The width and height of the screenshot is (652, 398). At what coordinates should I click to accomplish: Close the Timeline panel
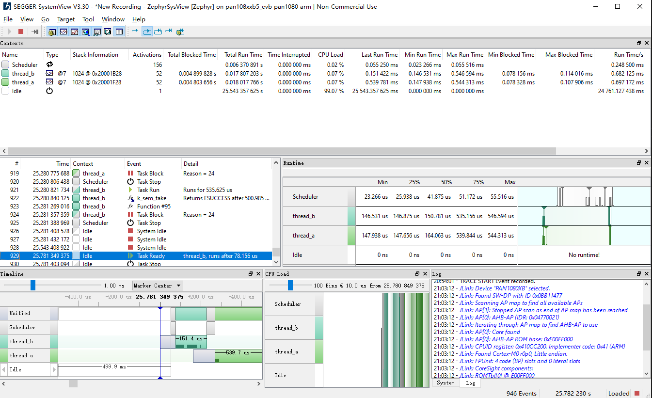pos(258,274)
